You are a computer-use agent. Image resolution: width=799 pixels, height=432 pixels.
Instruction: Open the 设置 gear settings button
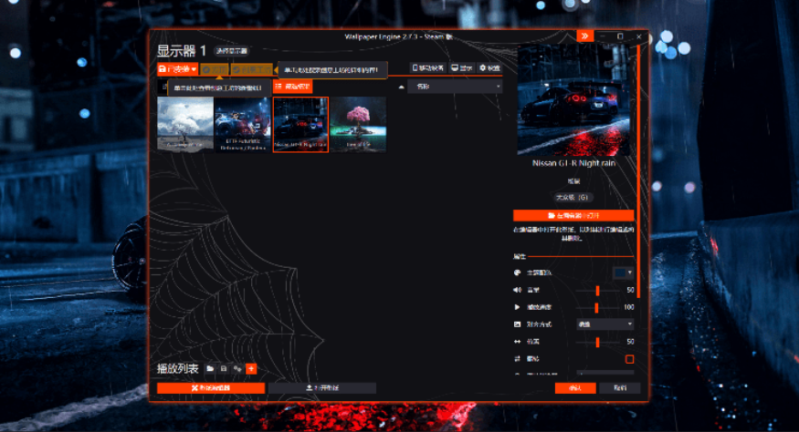[489, 67]
